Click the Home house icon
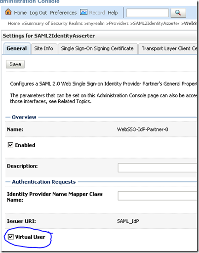Viewport: 199px width, 253px height. (x=8, y=12)
